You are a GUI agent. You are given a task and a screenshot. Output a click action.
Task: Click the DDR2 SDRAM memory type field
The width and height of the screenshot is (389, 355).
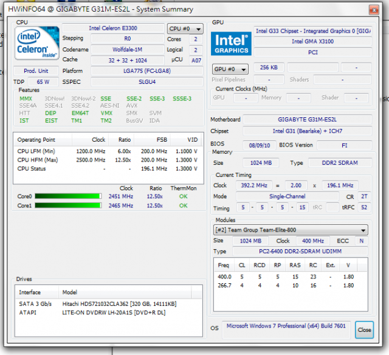(340, 163)
